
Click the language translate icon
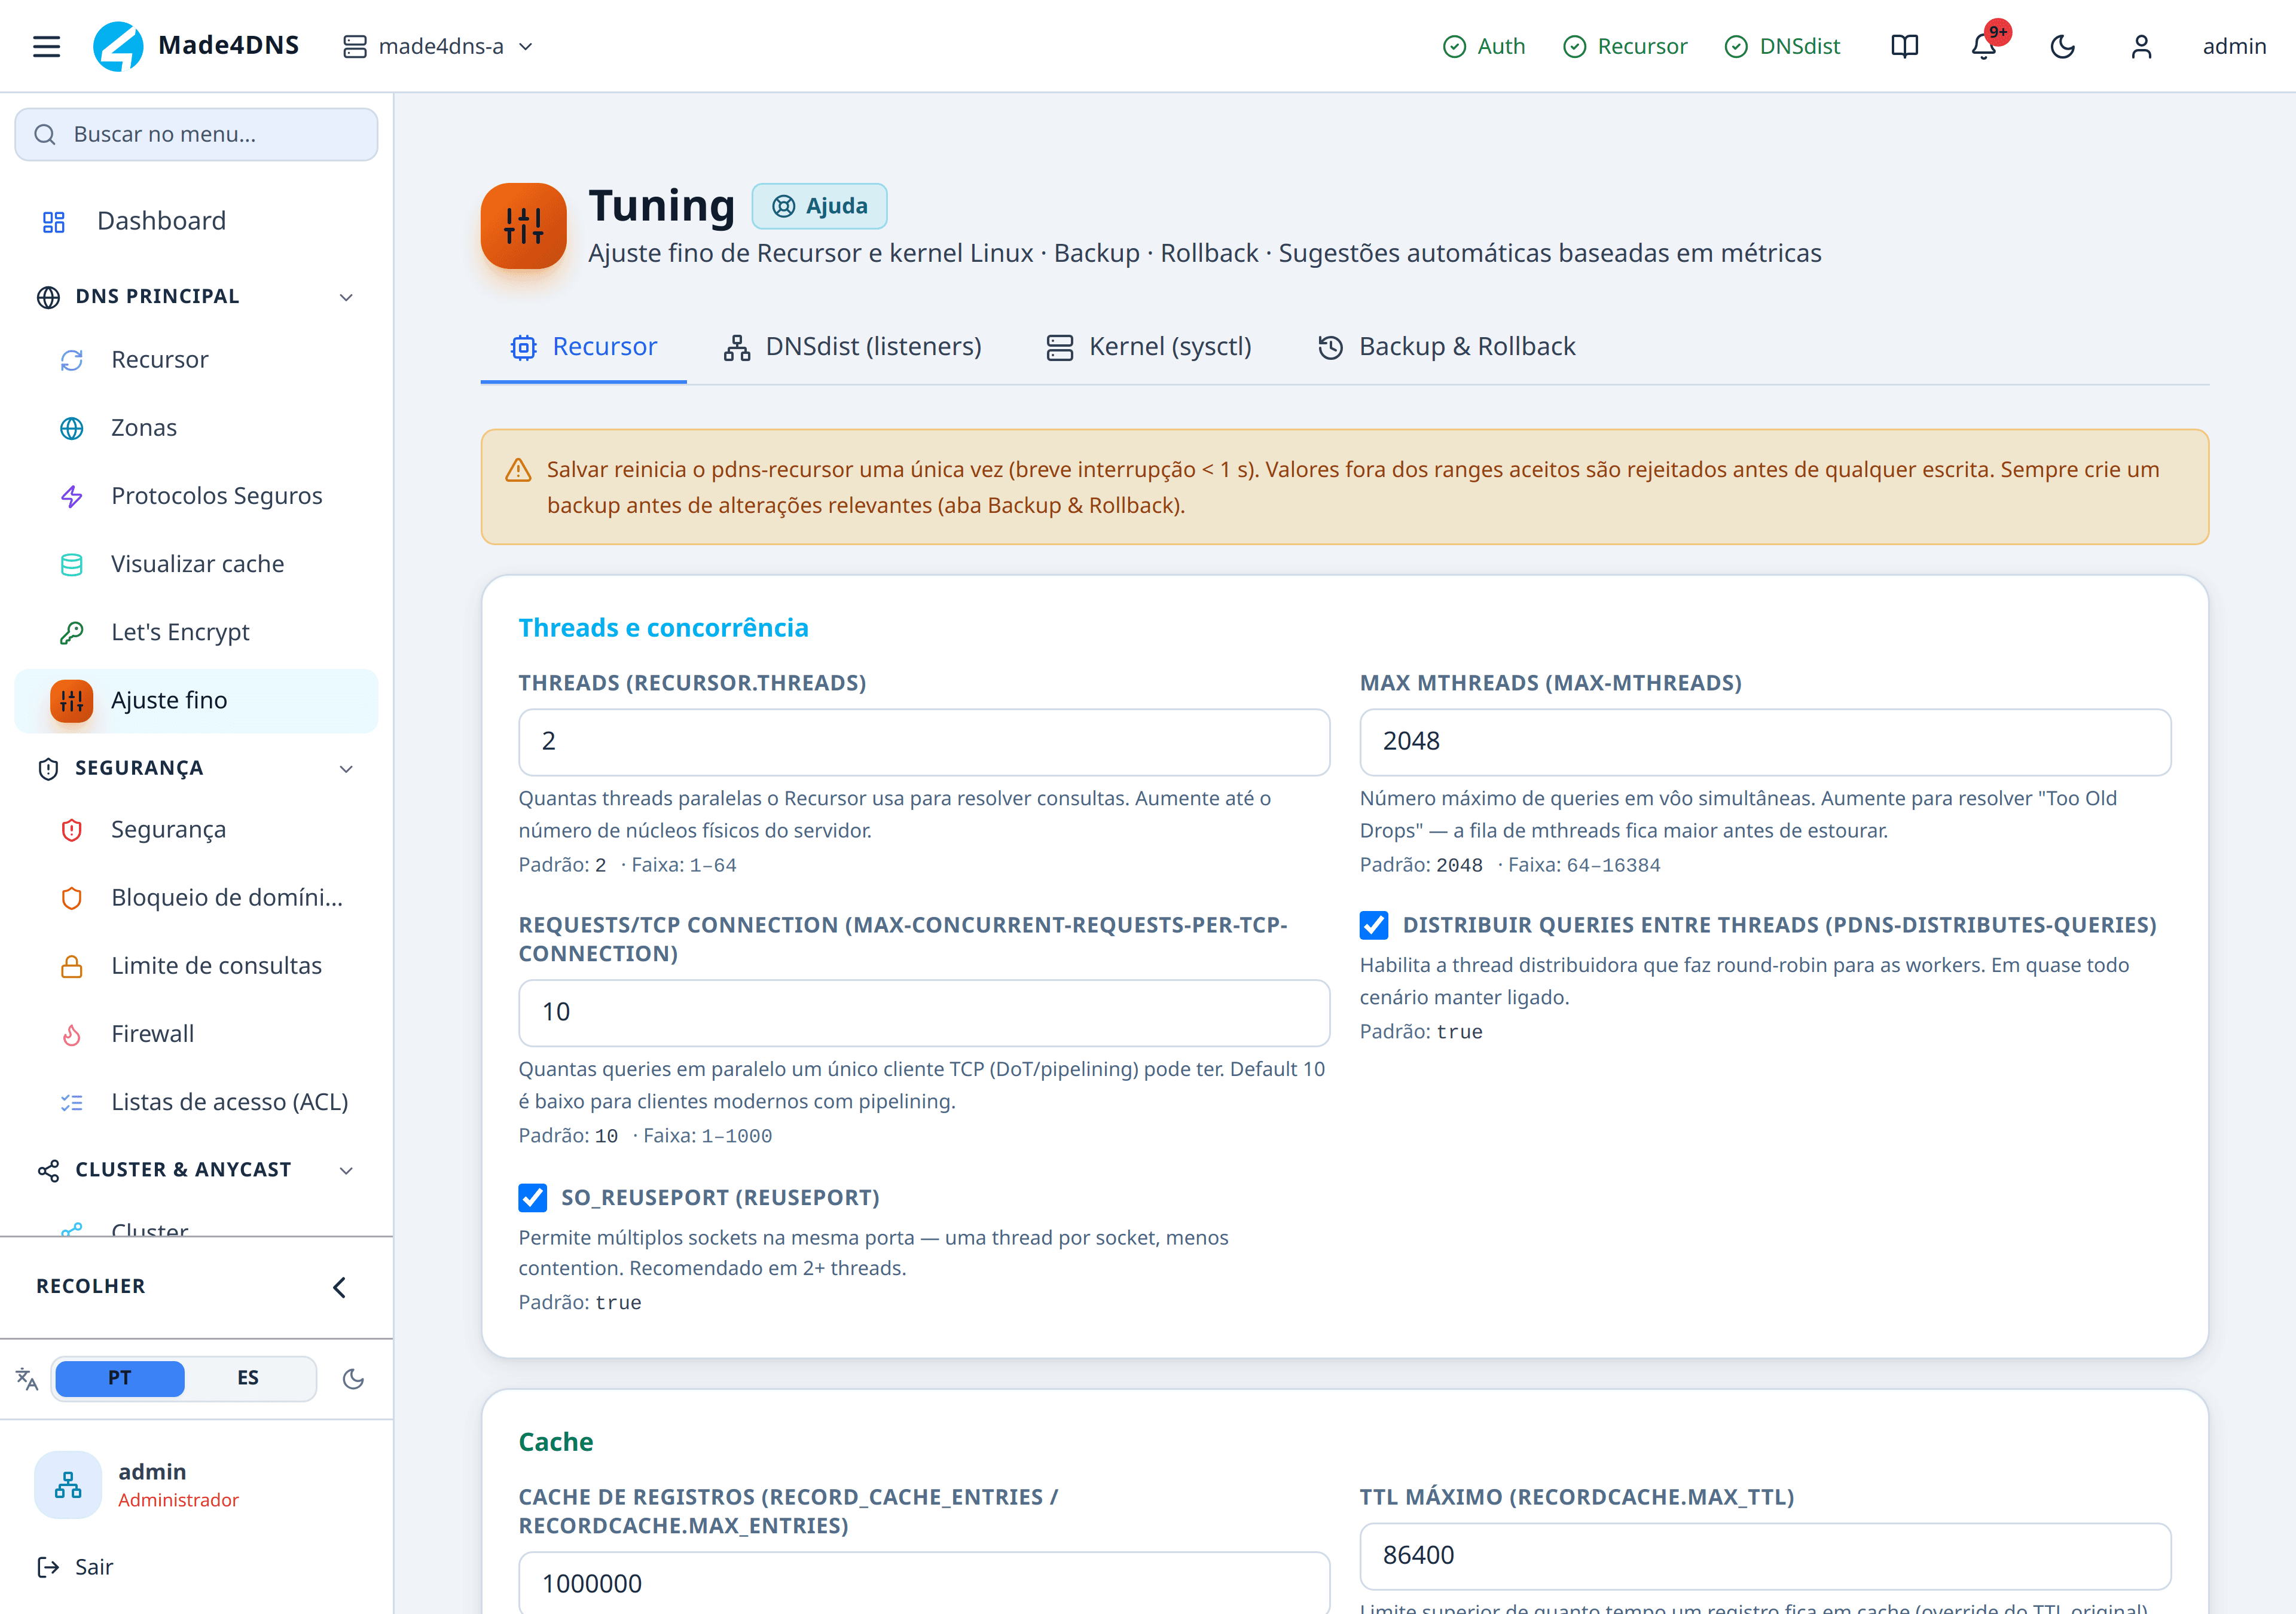point(27,1379)
